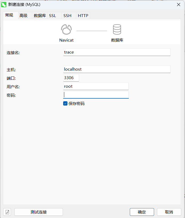Open the 高级 tab
This screenshot has height=218, width=185.
point(23,16)
